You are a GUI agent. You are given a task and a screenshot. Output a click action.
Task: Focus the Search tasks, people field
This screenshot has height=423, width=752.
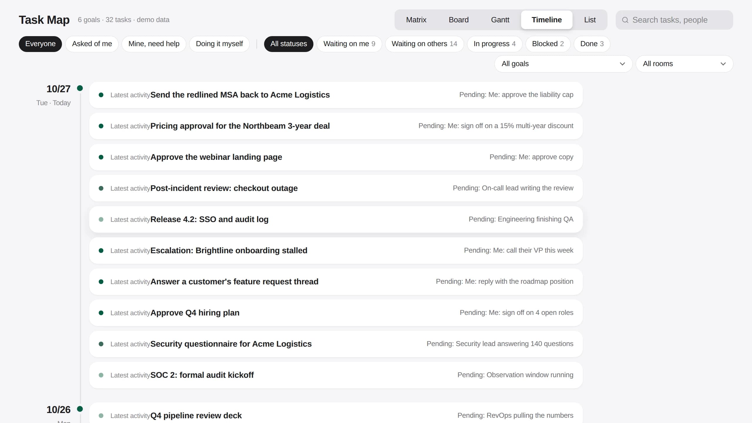(674, 20)
